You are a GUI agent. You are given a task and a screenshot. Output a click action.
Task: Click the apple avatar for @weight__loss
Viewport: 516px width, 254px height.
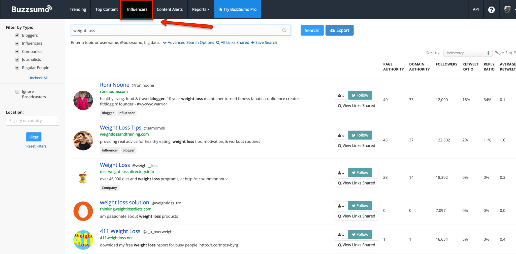point(83,177)
